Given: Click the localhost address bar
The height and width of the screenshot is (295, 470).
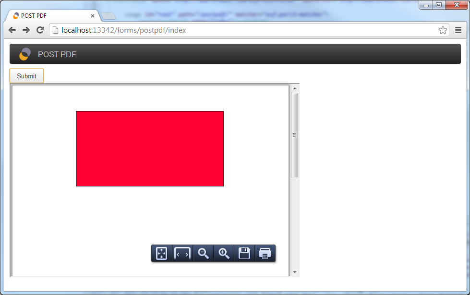Looking at the screenshot, I should point(240,30).
